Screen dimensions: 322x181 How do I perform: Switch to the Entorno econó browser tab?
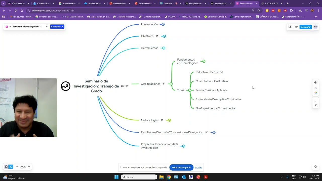(145, 4)
